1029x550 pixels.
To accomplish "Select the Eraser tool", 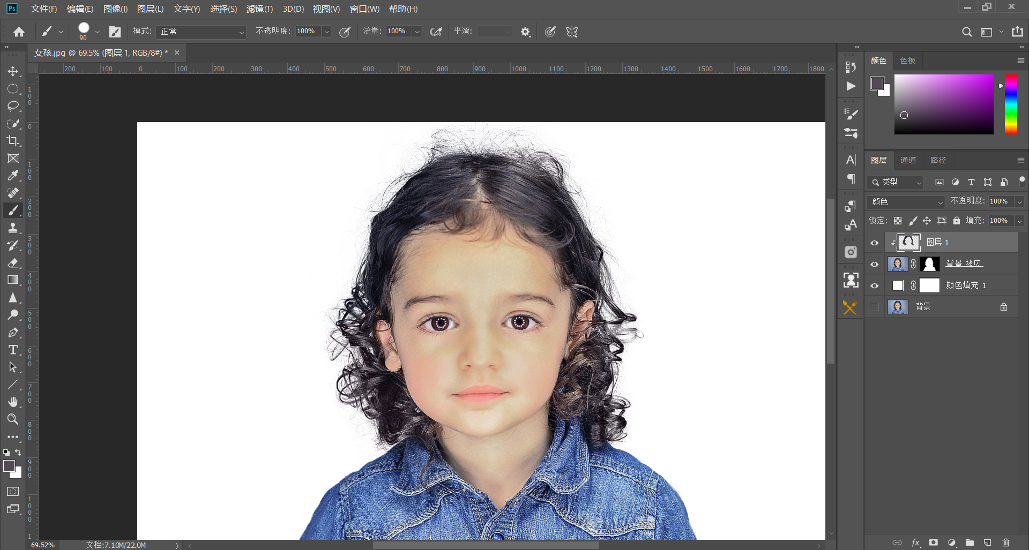I will (13, 262).
